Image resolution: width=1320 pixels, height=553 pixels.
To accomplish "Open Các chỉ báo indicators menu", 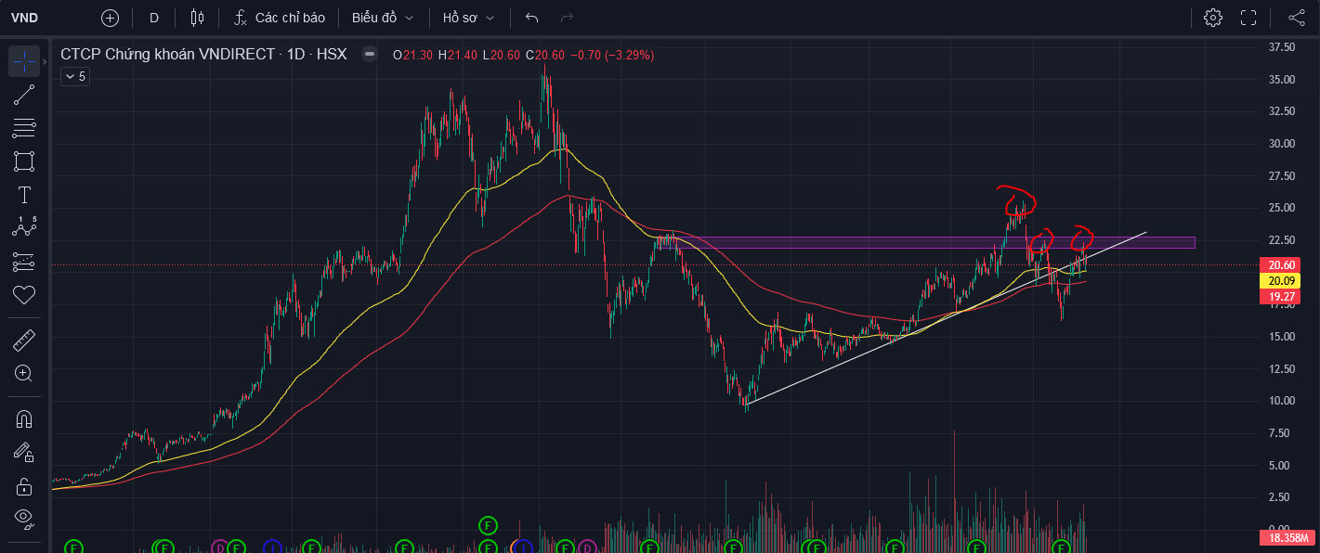I will [x=279, y=18].
